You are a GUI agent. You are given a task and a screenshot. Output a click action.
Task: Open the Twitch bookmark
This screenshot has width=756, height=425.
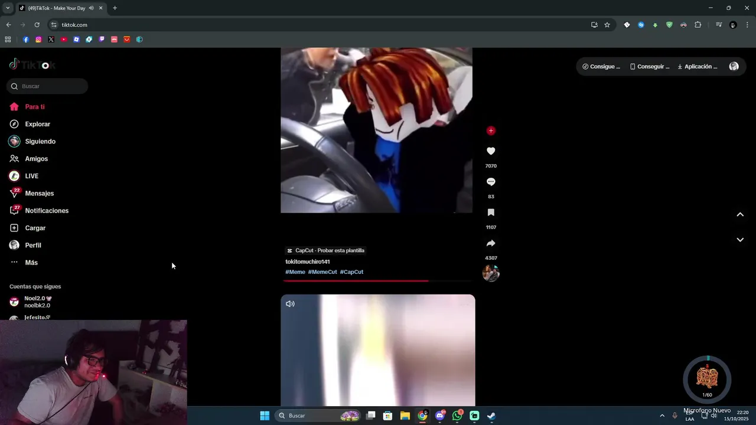(x=102, y=40)
